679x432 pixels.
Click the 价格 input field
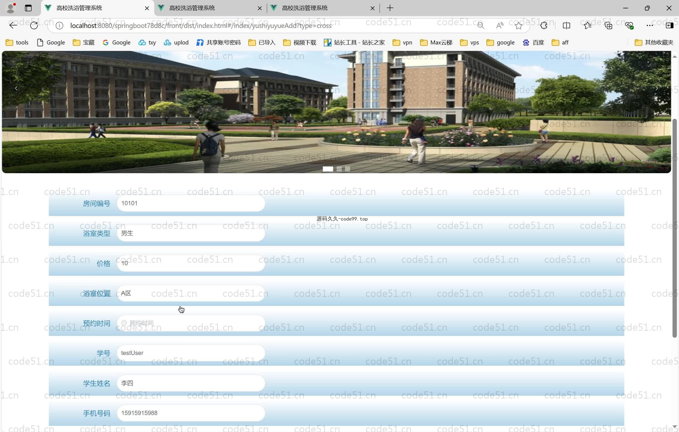pyautogui.click(x=191, y=263)
